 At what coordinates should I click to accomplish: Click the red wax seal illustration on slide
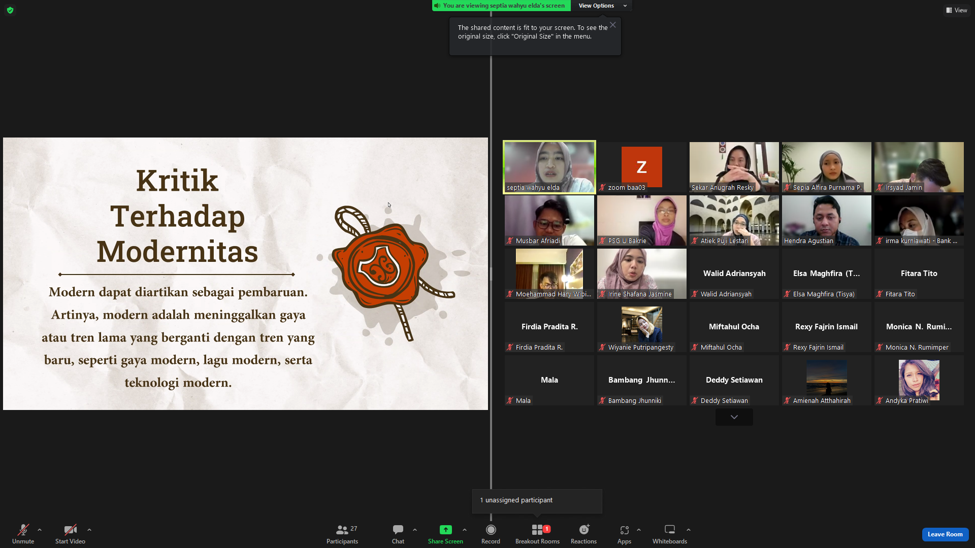(x=379, y=265)
